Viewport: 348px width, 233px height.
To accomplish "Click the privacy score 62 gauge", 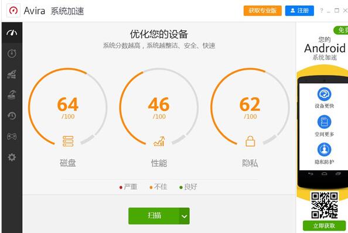I will pos(250,107).
